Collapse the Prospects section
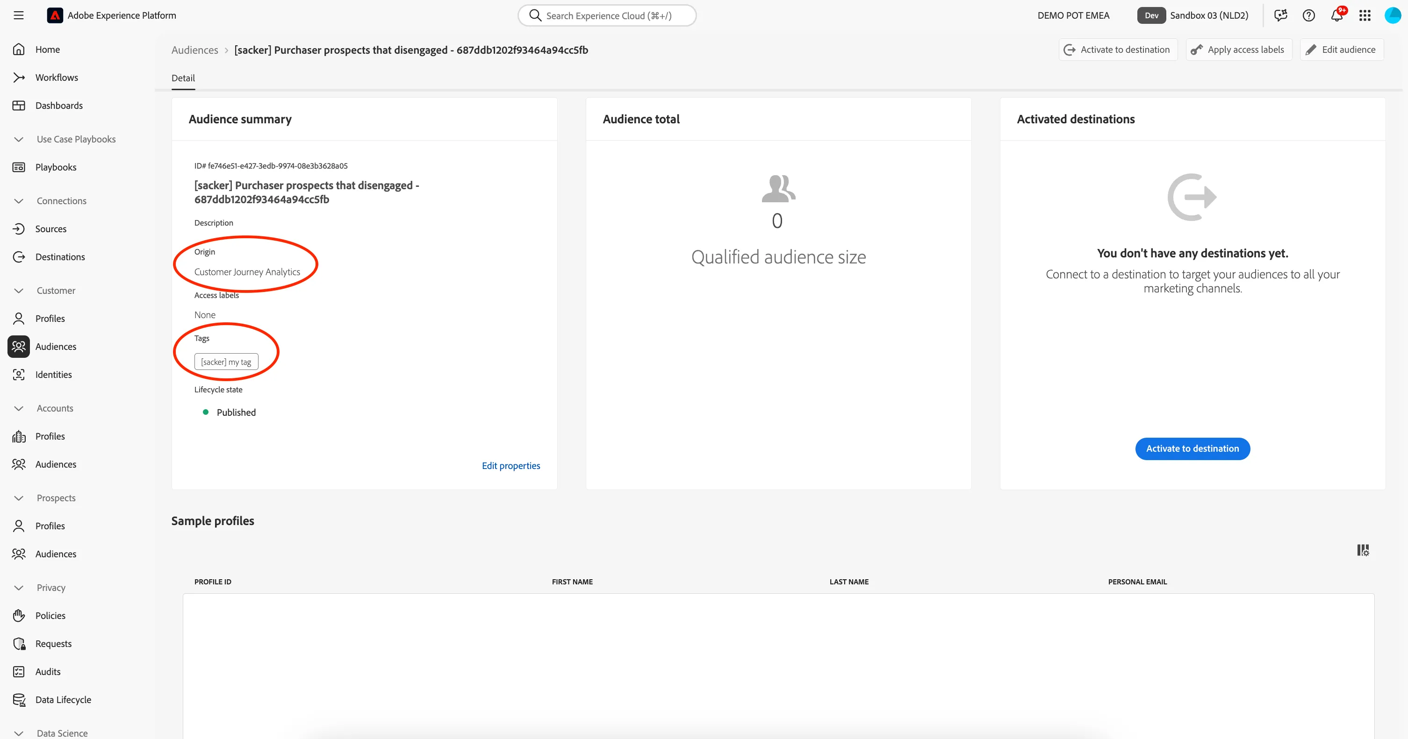The width and height of the screenshot is (1408, 739). point(19,498)
